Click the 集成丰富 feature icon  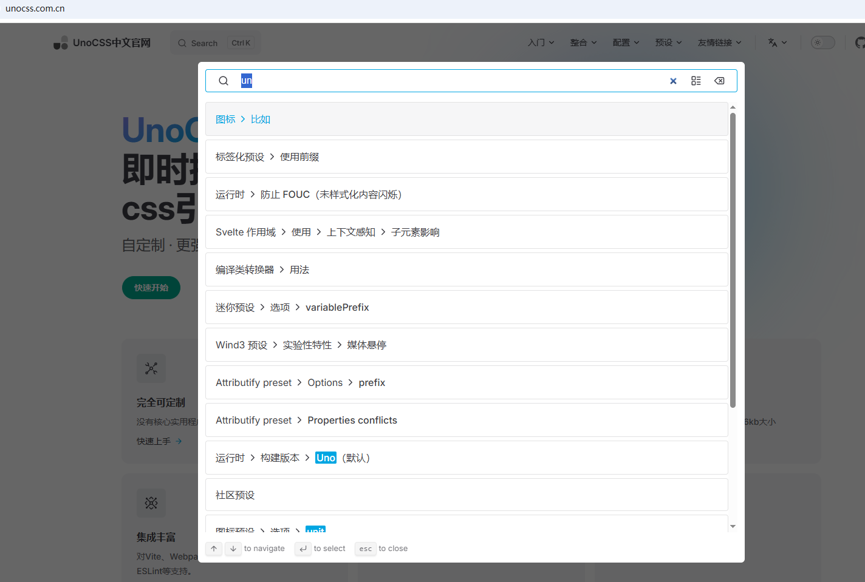click(x=151, y=503)
